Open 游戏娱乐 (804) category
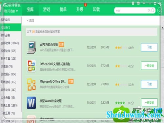This screenshot has height=123, width=164. pos(9,74)
